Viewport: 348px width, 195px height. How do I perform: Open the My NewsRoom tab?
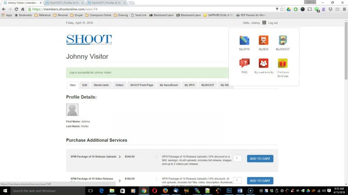coord(169,85)
